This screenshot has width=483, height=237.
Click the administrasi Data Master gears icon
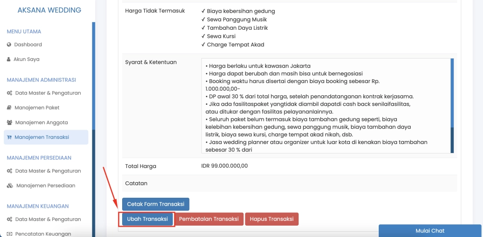tap(10, 93)
